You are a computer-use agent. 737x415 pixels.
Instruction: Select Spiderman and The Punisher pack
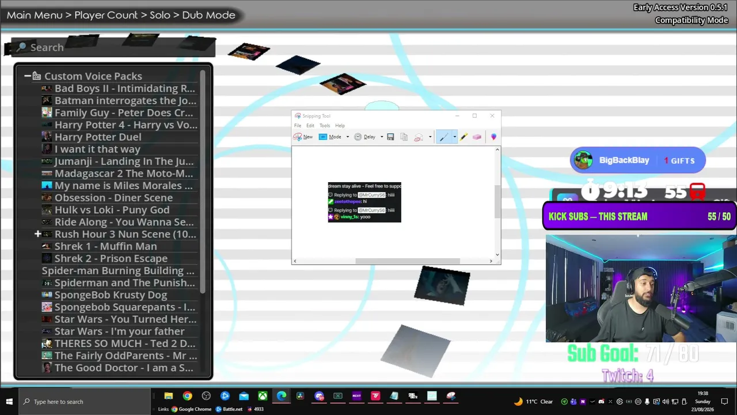(x=119, y=282)
